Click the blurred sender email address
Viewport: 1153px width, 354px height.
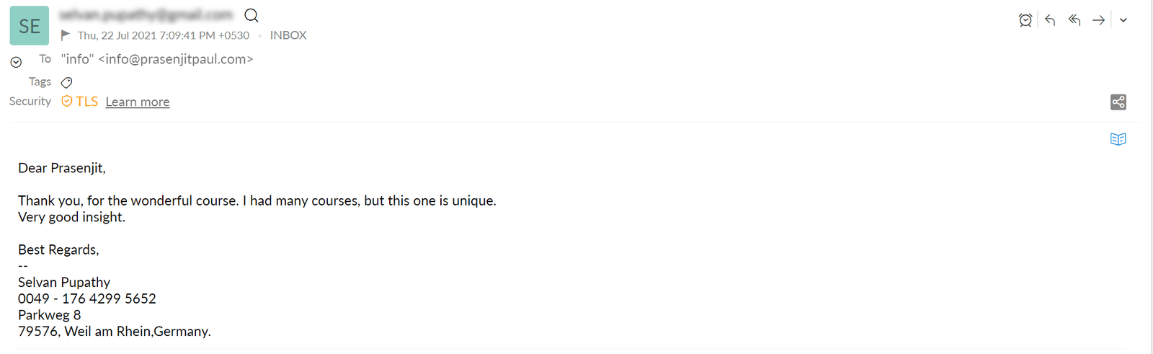(x=146, y=14)
